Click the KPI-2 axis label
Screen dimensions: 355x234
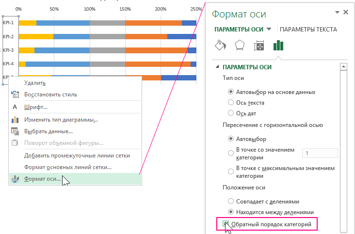click(x=8, y=36)
